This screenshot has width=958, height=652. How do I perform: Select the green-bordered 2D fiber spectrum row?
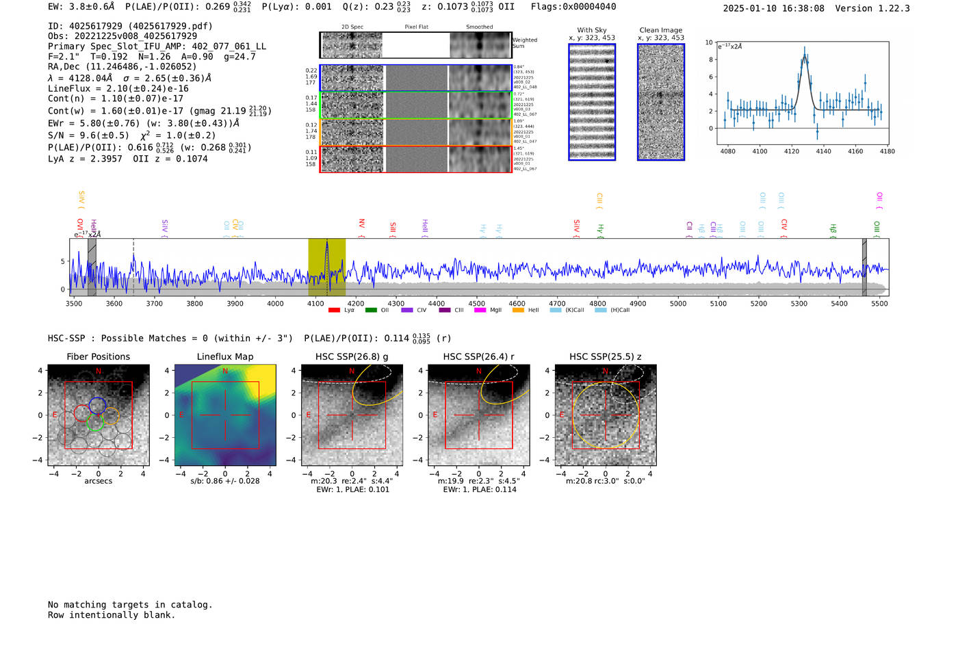(415, 105)
